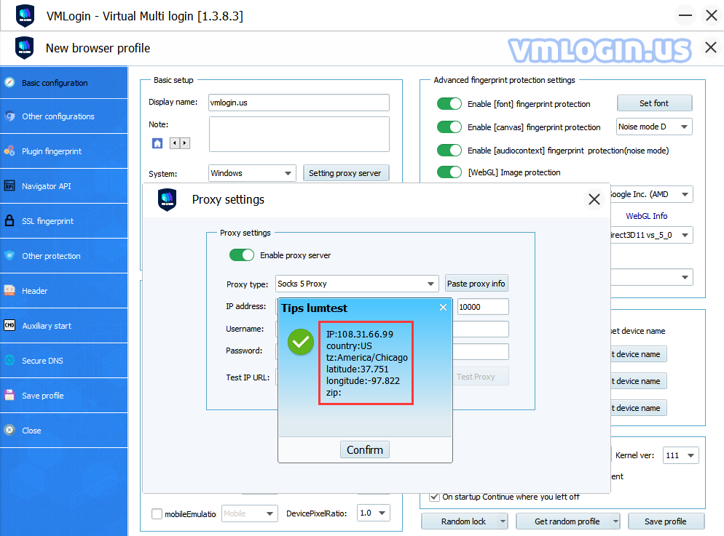Disable font fingerprint protection toggle
The width and height of the screenshot is (724, 536).
pyautogui.click(x=449, y=104)
